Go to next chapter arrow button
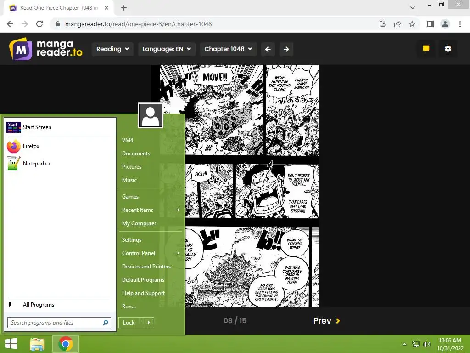 (x=286, y=49)
